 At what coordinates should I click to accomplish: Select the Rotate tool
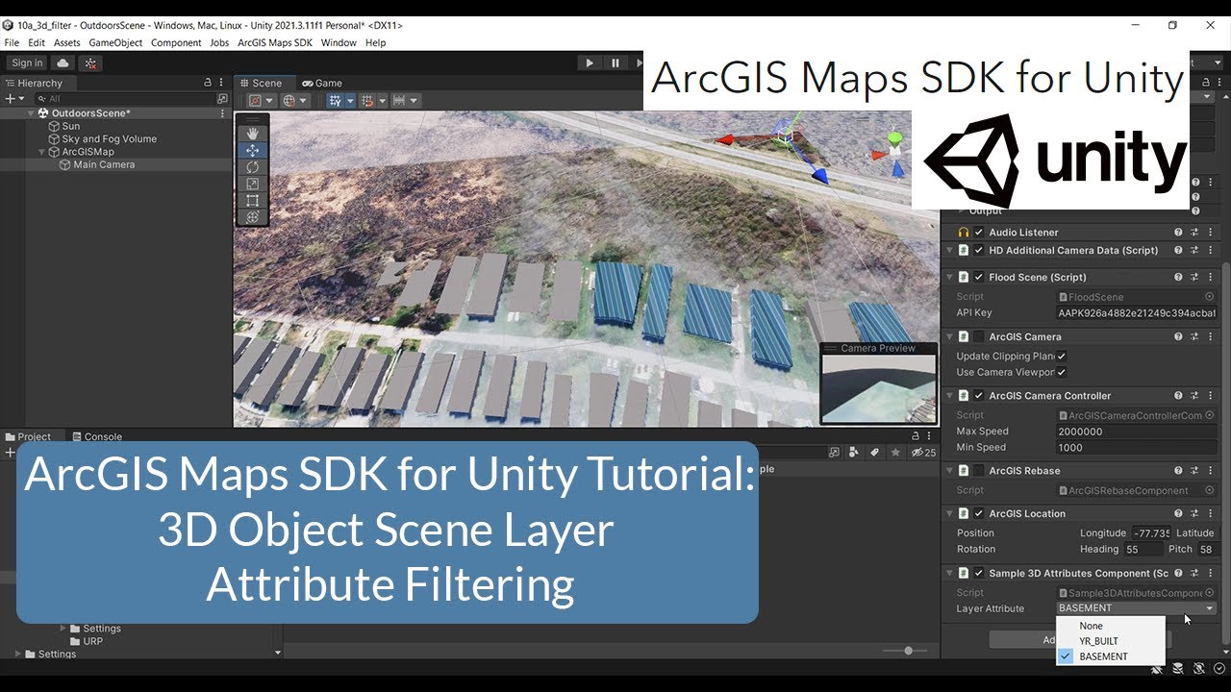point(252,167)
